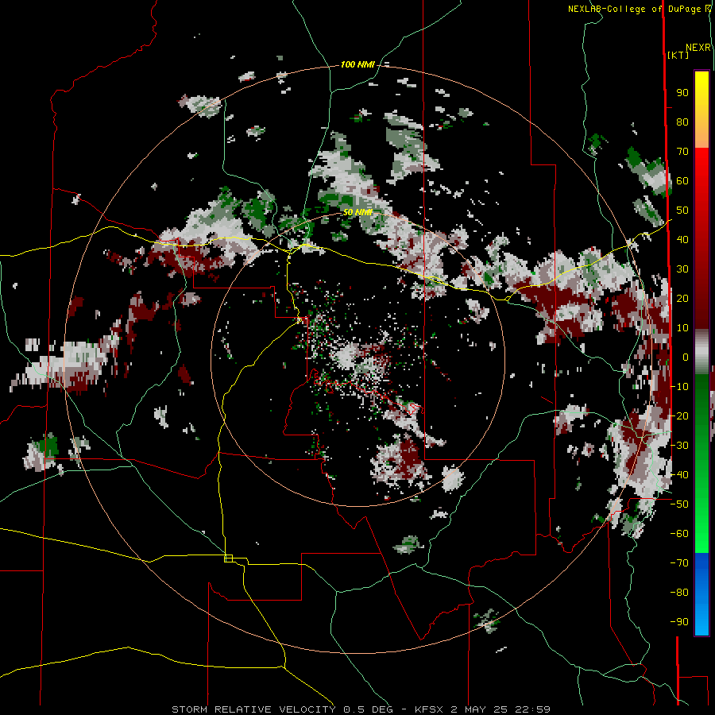Select the positive 20 scale value

pyautogui.click(x=682, y=298)
